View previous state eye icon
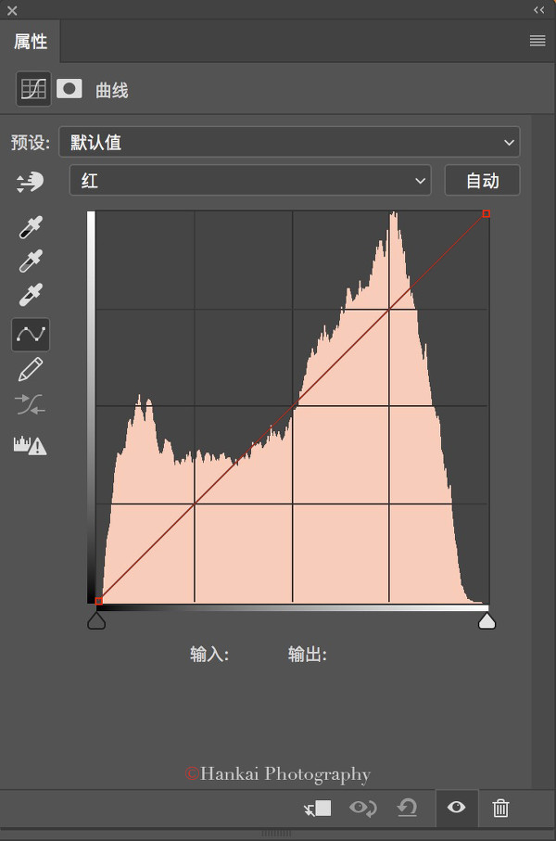 click(x=363, y=809)
